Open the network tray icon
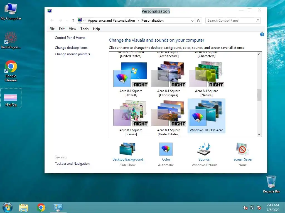This screenshot has height=213, width=285. (252, 207)
